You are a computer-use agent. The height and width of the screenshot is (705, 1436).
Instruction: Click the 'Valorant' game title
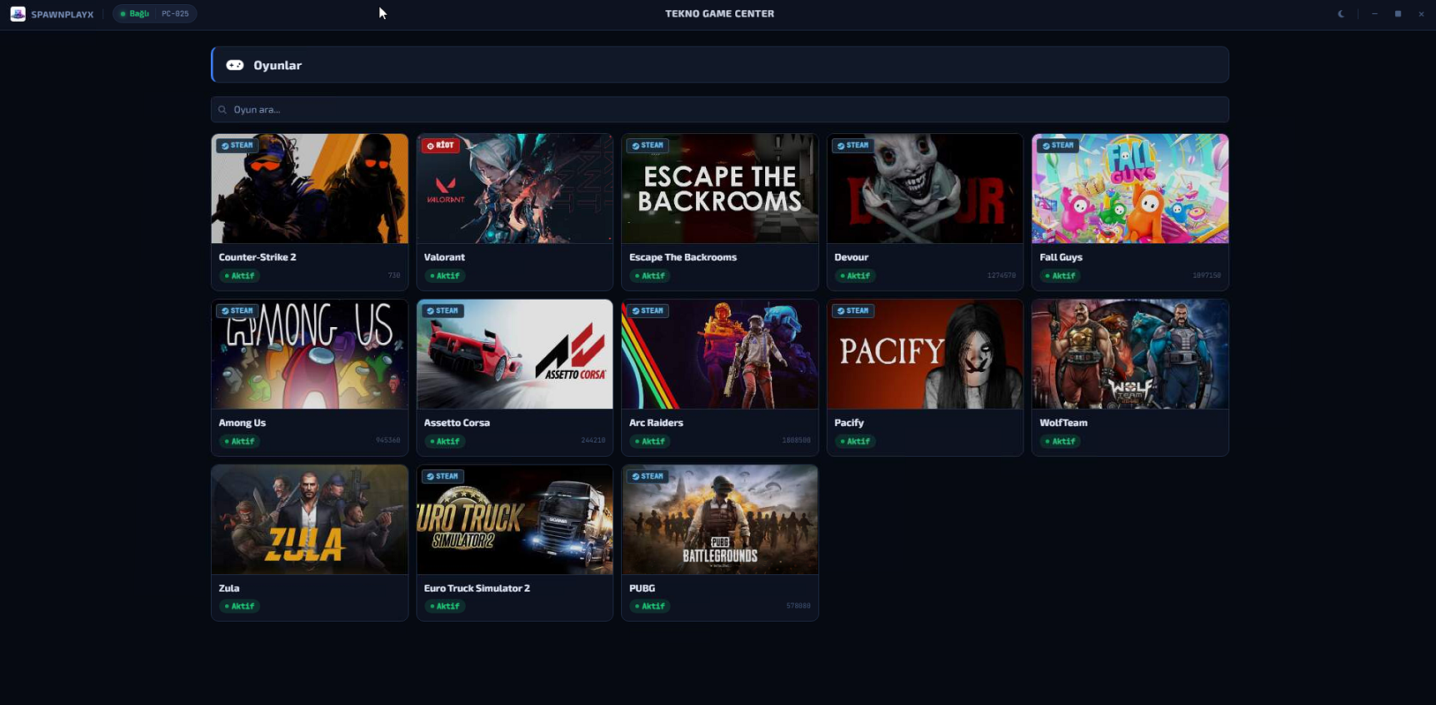[444, 257]
